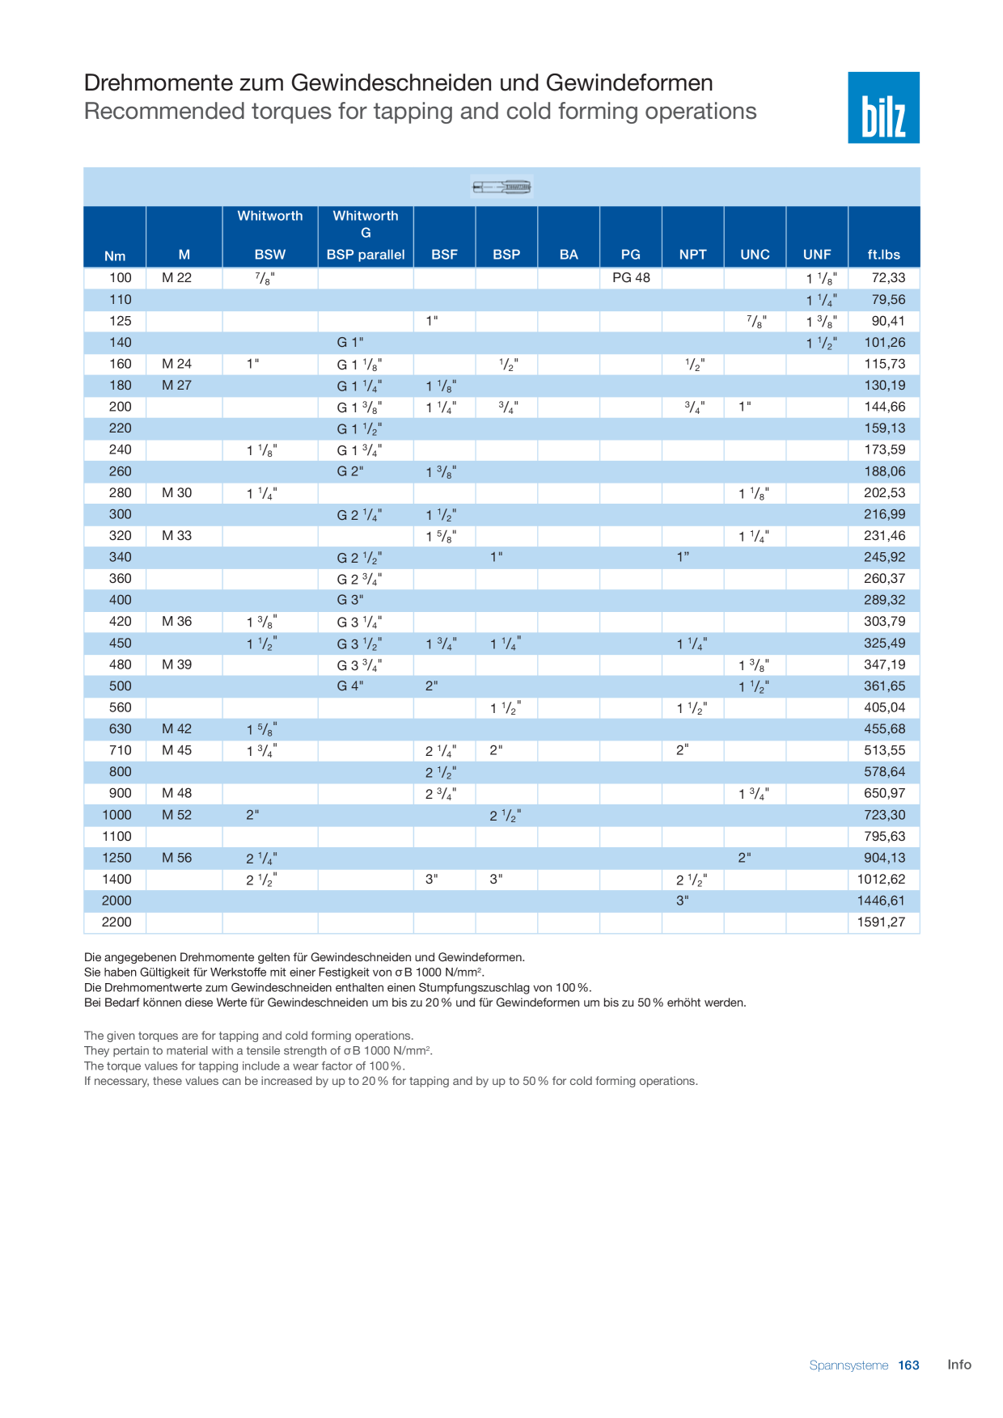1003x1418 pixels.
Task: Click the 2000 Nm row value
Action: (x=116, y=901)
